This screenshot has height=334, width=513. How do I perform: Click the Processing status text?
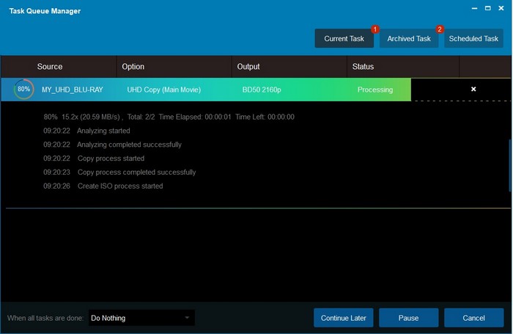[375, 90]
